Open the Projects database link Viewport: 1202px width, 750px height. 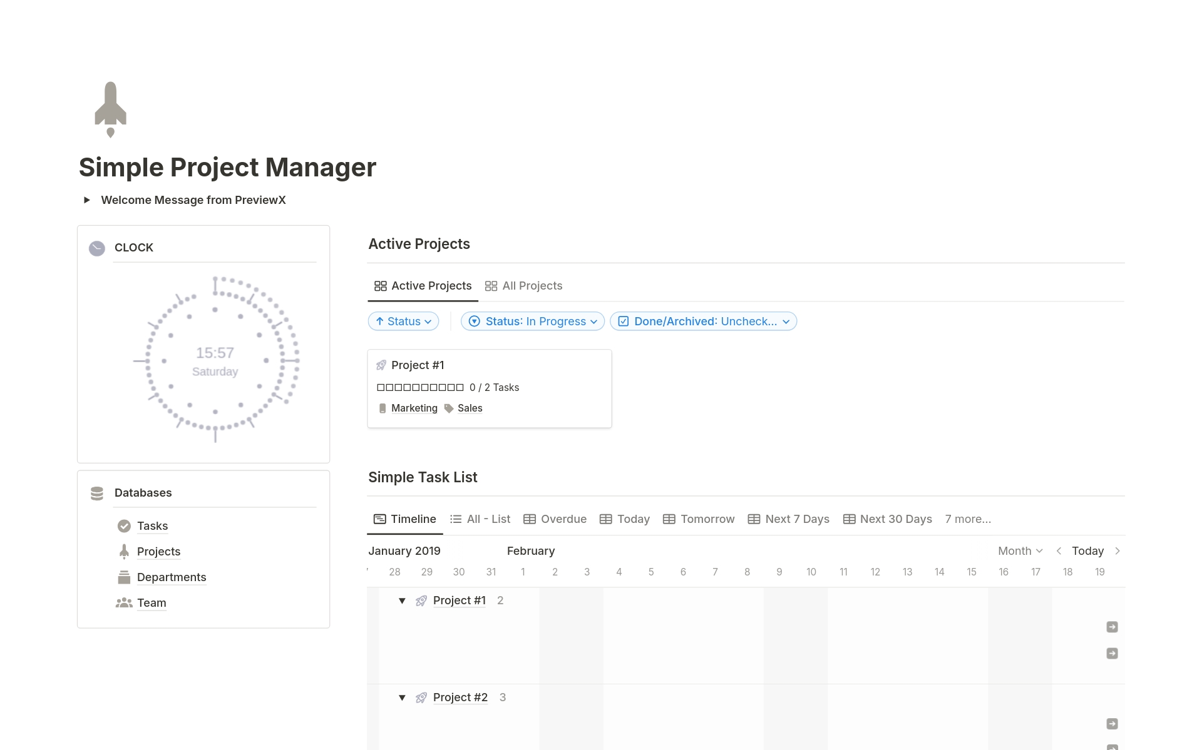click(158, 552)
